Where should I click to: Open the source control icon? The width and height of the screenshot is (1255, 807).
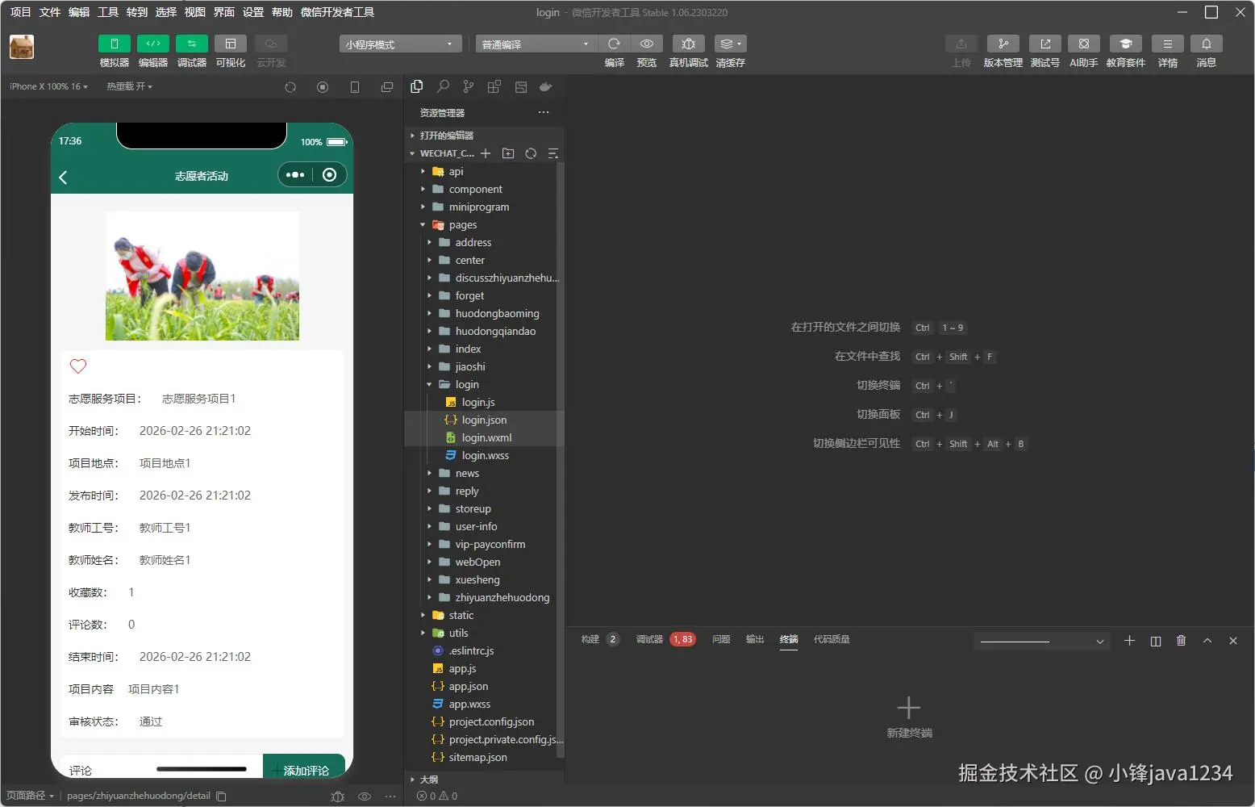click(469, 86)
